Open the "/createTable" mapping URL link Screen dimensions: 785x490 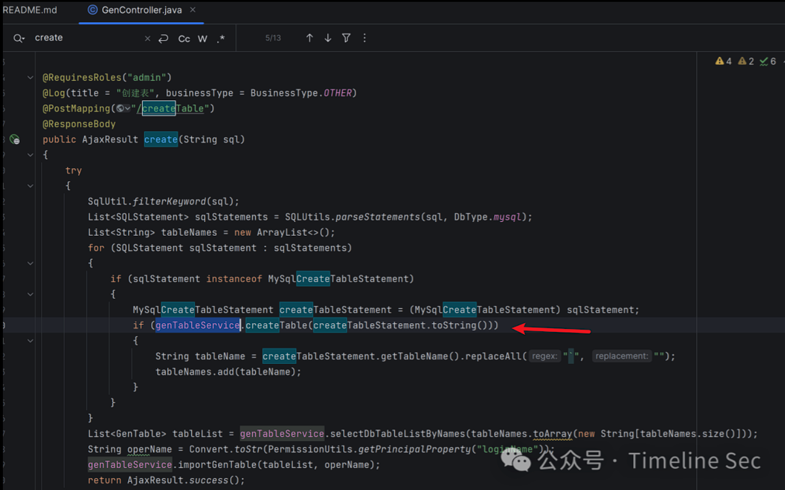pyautogui.click(x=173, y=108)
